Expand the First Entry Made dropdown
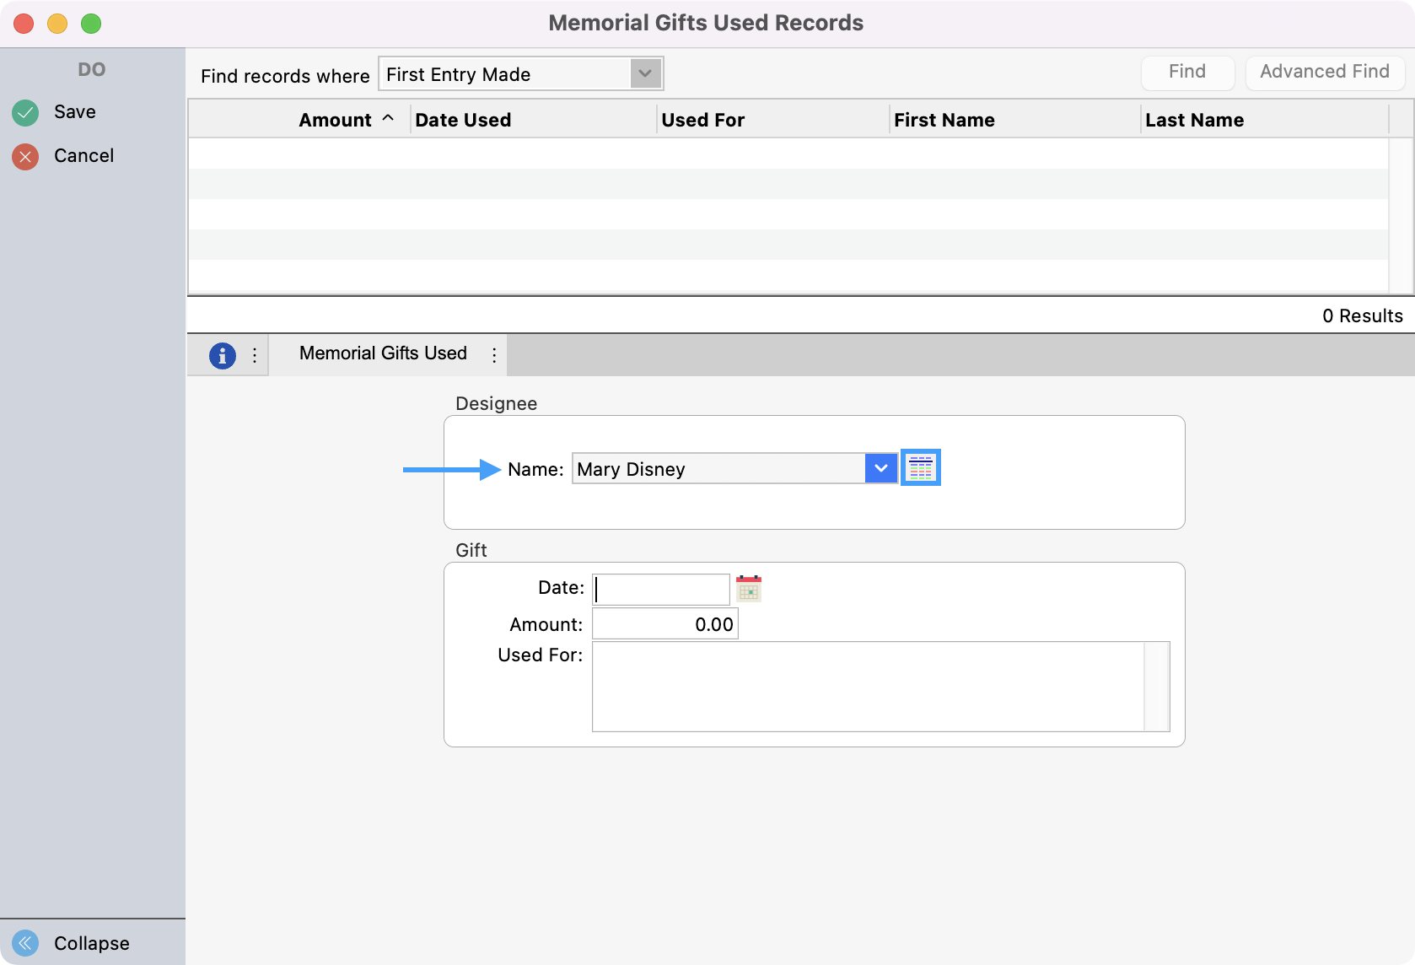1415x965 pixels. (645, 74)
